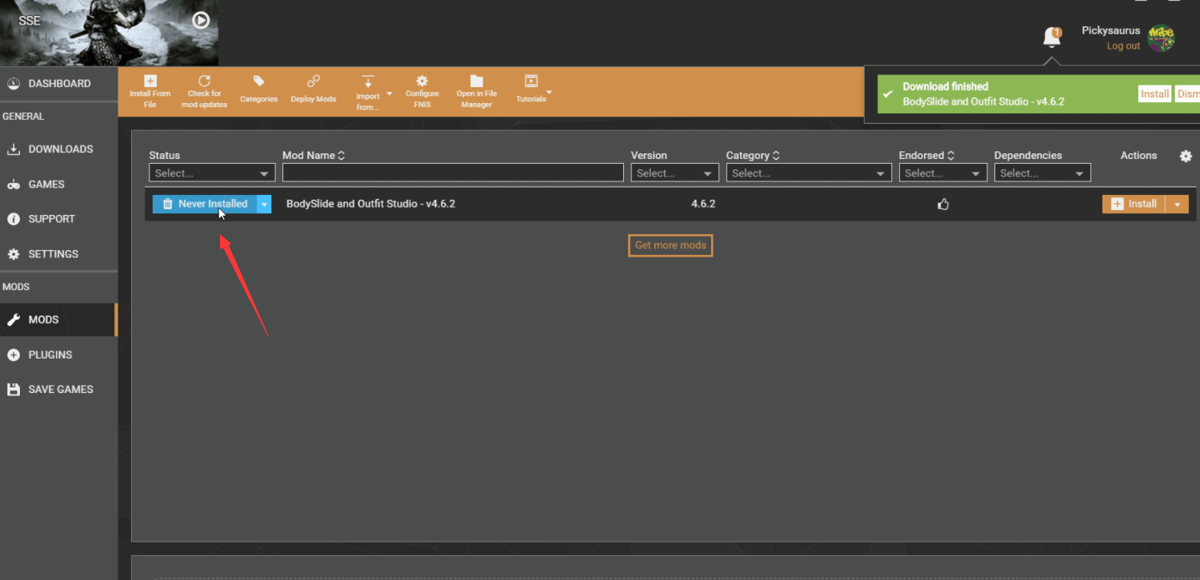Go to Downloads in the sidebar
This screenshot has width=1200, height=580.
58,149
